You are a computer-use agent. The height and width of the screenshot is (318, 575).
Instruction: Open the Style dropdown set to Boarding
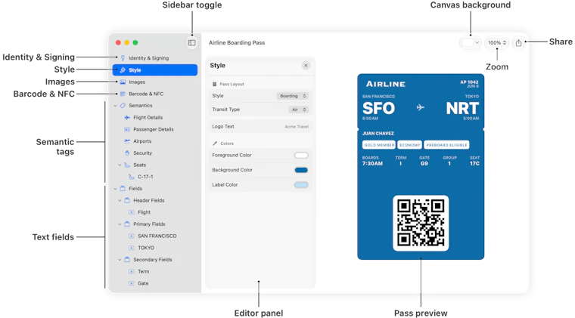coord(292,96)
